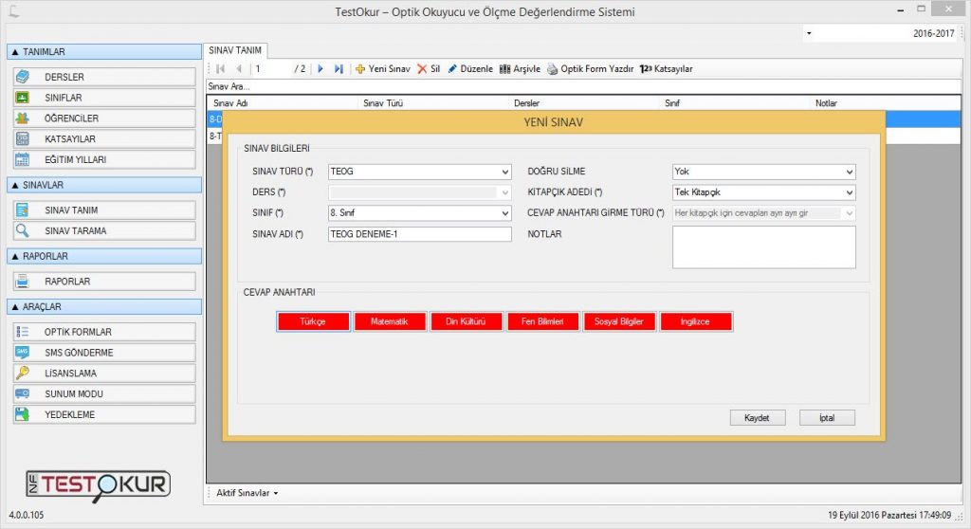Click İptal to cancel new exam
This screenshot has width=971, height=529.
point(827,417)
